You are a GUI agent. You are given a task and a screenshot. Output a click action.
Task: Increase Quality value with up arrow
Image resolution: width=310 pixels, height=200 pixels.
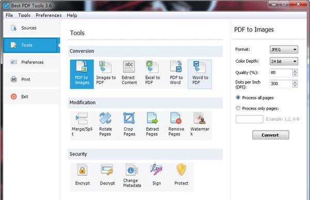(x=295, y=71)
